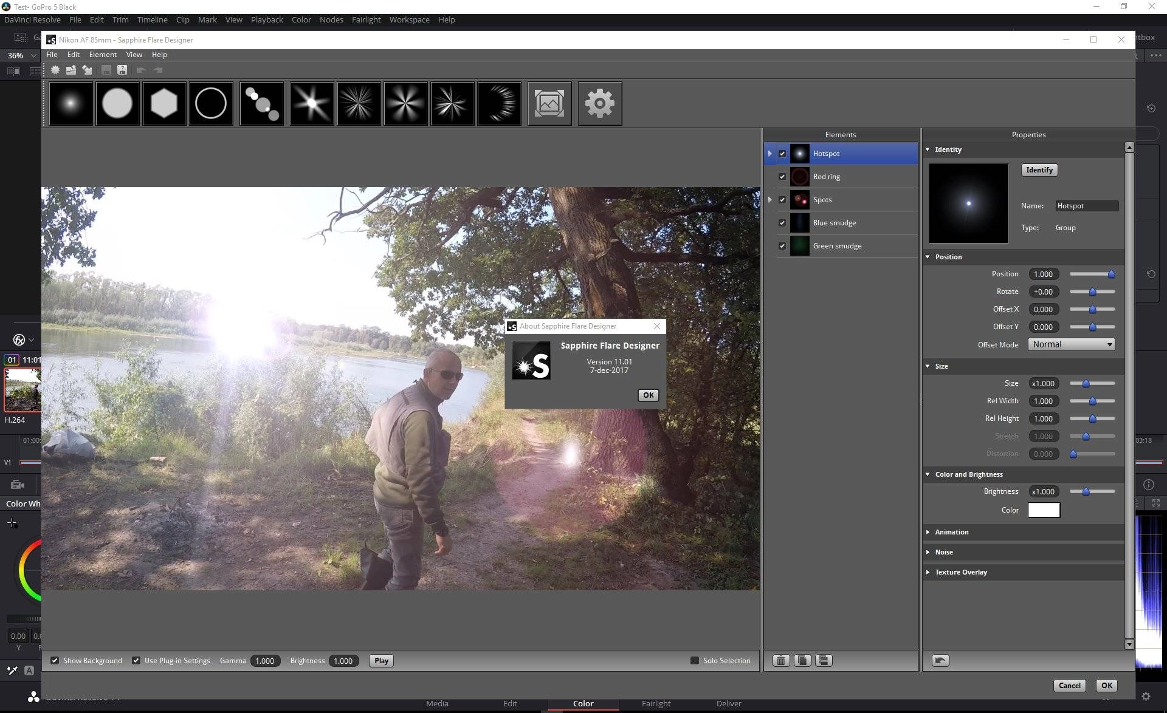Click Cancel in Flare Designer
Screen dimensions: 1167x713
tap(1069, 686)
